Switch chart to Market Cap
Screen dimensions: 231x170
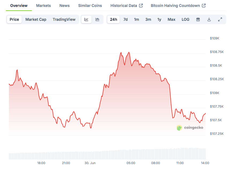pos(36,19)
